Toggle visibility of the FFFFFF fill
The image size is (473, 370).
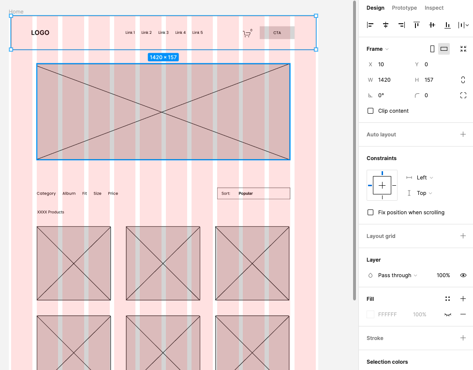449,314
